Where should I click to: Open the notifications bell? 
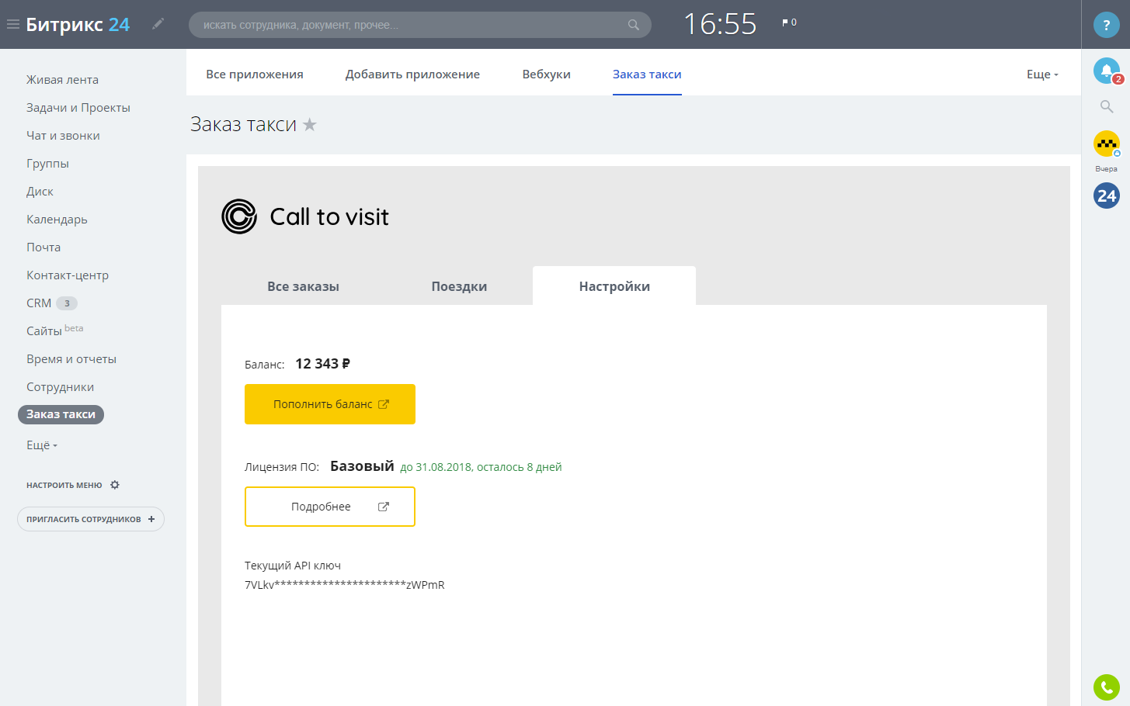pos(1106,71)
